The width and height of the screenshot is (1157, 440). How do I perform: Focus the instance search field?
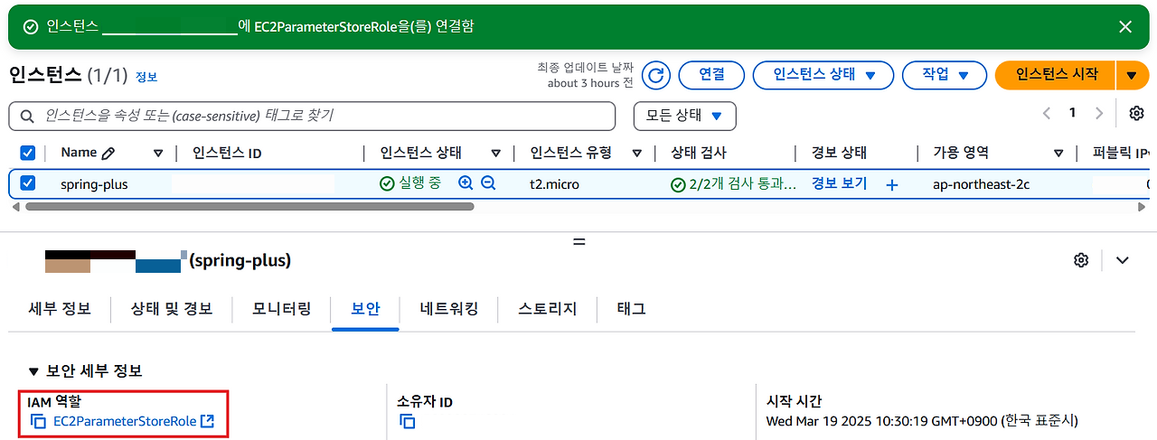pos(312,116)
